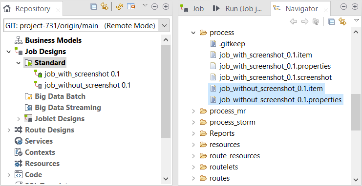Select the .gitkeep file

(x=232, y=44)
